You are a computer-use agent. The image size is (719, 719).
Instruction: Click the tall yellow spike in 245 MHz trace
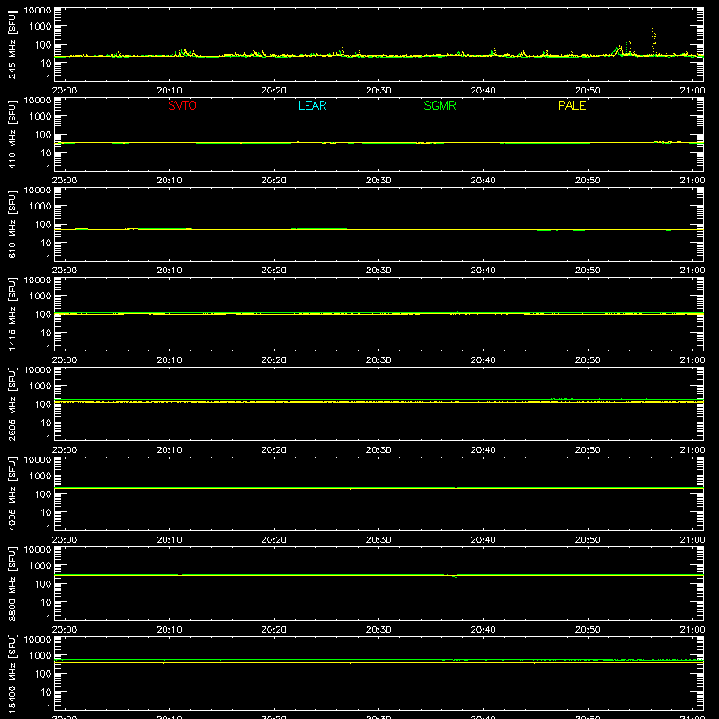click(654, 41)
